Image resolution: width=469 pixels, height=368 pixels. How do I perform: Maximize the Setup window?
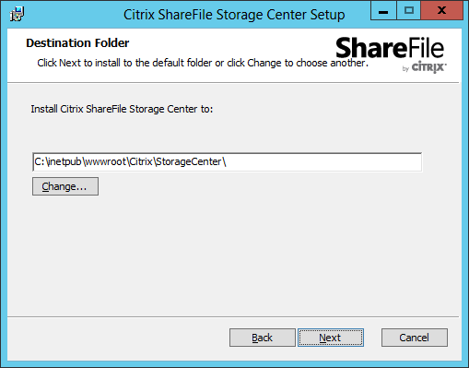pyautogui.click(x=409, y=11)
